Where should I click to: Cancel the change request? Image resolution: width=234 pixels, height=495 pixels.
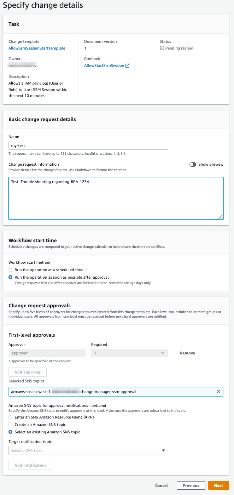tap(161, 485)
